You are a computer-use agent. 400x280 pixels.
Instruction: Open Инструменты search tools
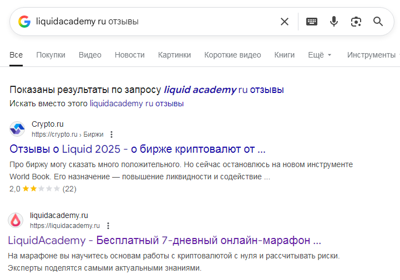(371, 55)
